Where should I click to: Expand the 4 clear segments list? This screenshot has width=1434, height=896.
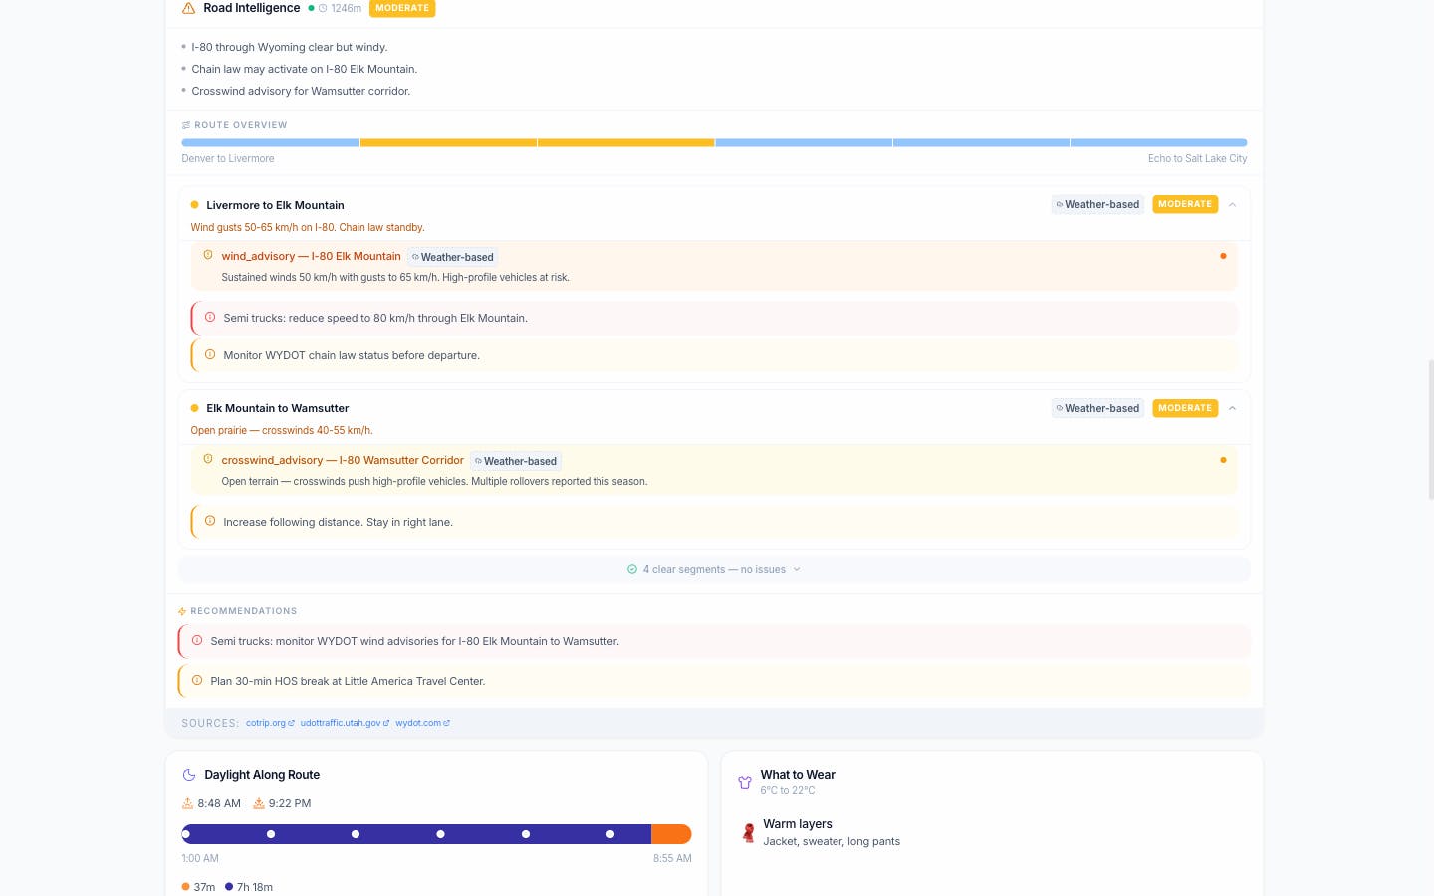(714, 569)
